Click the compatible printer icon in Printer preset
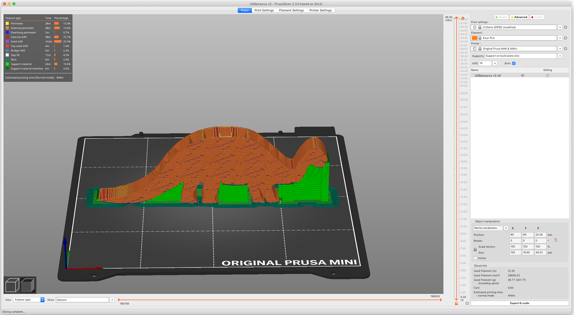 pyautogui.click(x=475, y=49)
